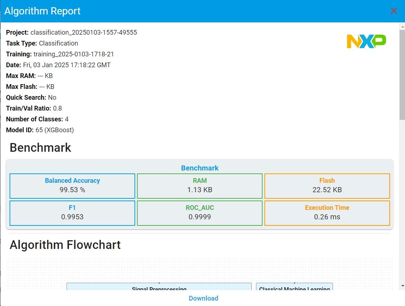Click the large Benchmark section heading

coord(40,147)
